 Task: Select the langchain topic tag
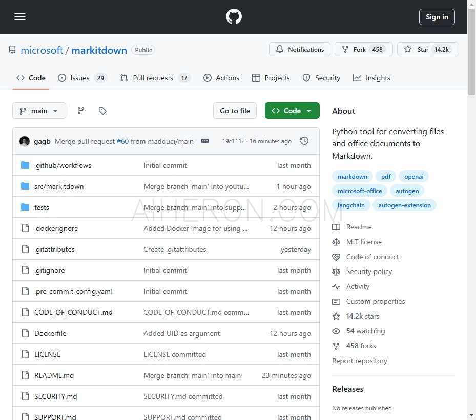351,205
